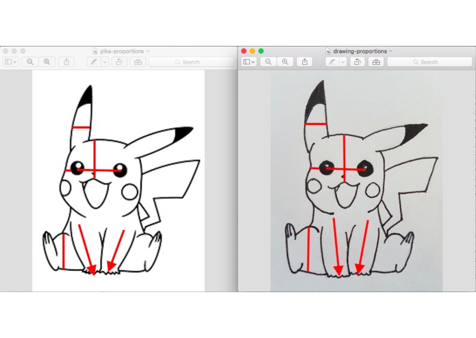Click Share icon in pika-proportions window
The image size is (476, 338).
click(x=66, y=62)
